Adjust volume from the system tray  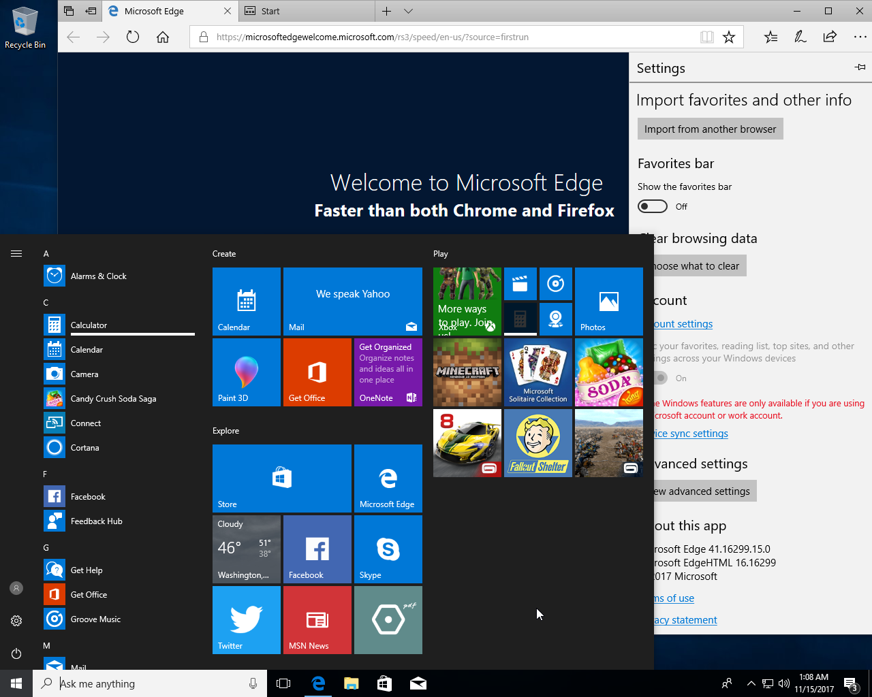783,683
